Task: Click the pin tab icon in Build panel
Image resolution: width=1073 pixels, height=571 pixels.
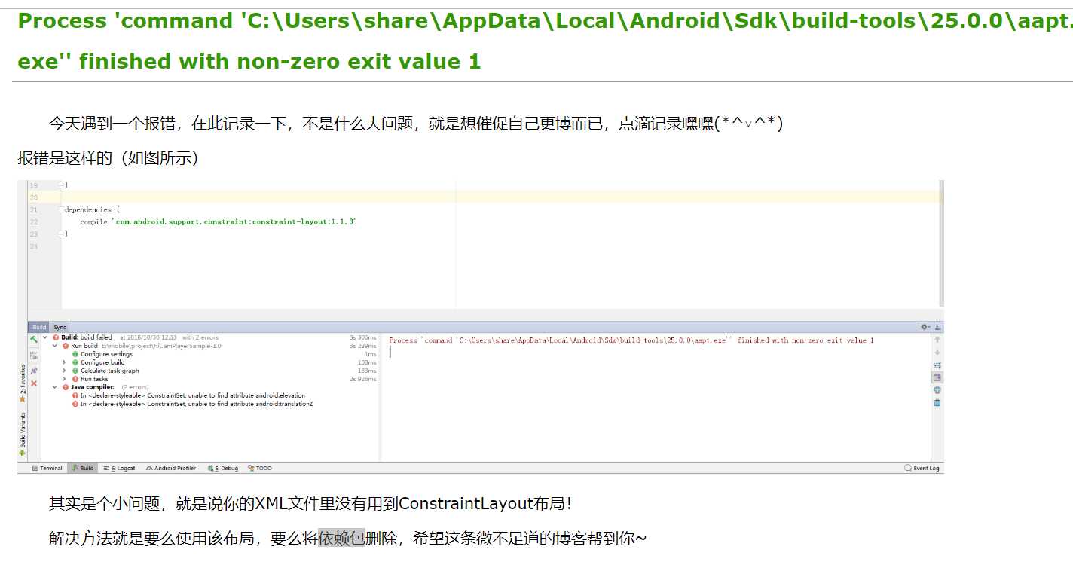Action: [x=34, y=371]
